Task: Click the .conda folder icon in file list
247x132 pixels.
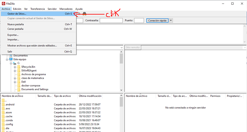Action: coord(3,120)
